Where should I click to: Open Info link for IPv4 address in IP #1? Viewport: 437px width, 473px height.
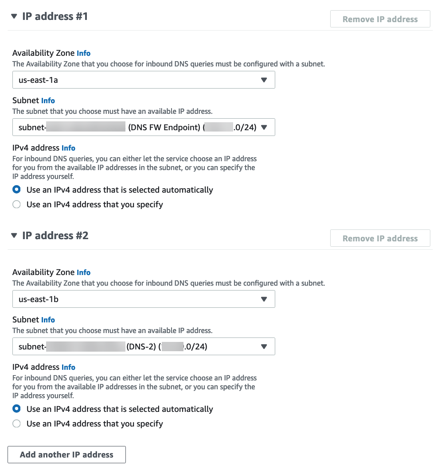tap(68, 148)
